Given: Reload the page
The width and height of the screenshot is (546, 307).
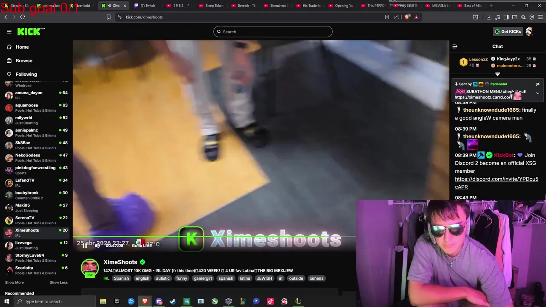Looking at the screenshot, I should click(23, 17).
